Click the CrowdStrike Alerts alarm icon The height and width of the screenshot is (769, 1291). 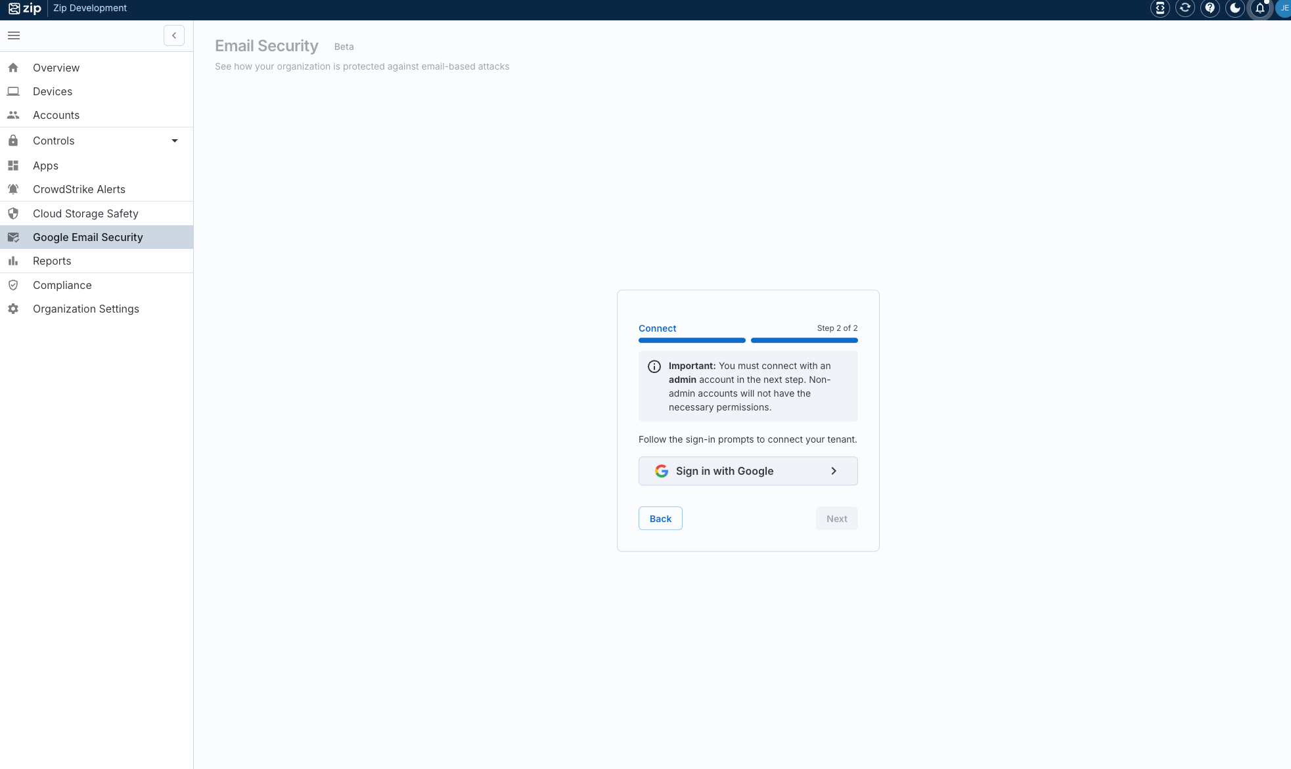click(13, 189)
